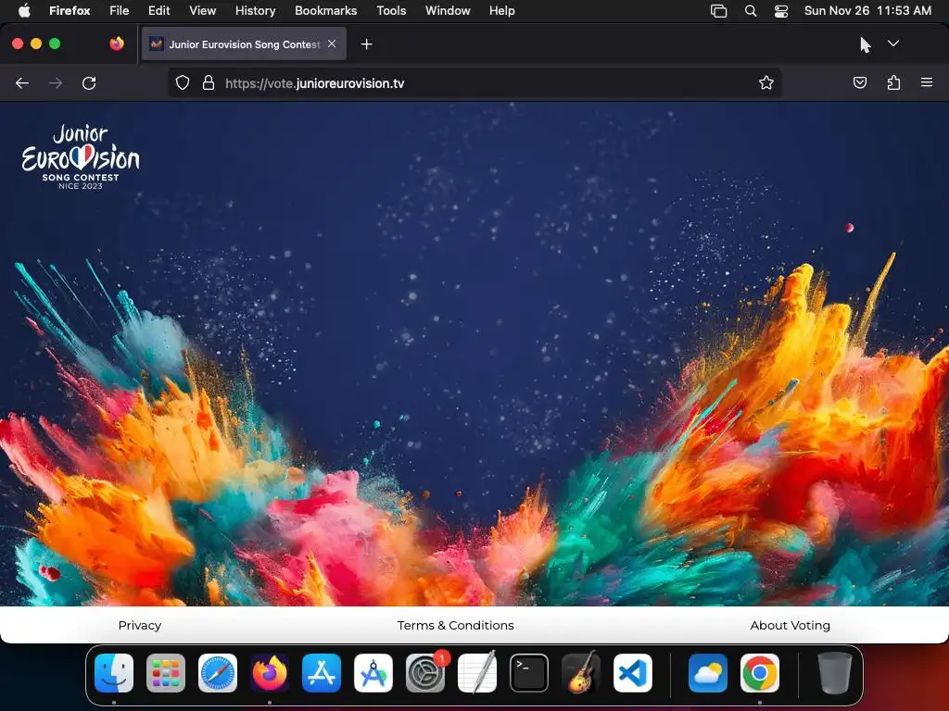Save page to Pocket
Image resolution: width=949 pixels, height=711 pixels.
[x=859, y=82]
